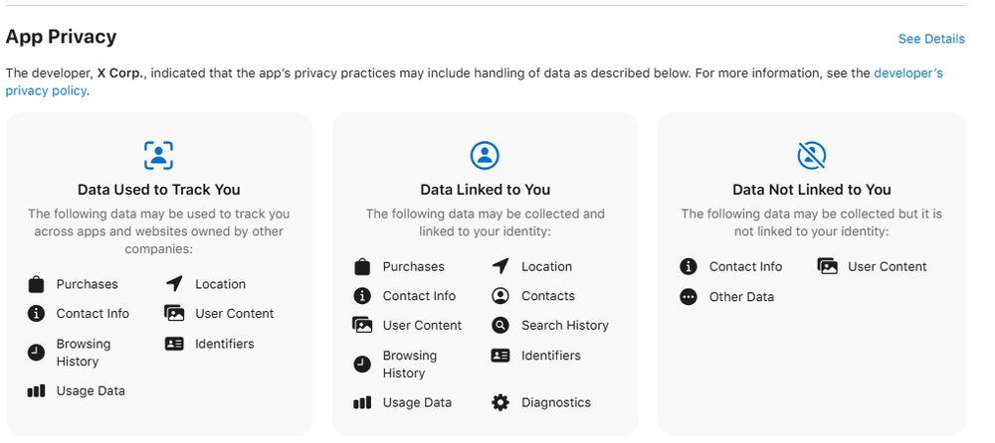995x443 pixels.
Task: Open the See Details link
Action: click(930, 39)
